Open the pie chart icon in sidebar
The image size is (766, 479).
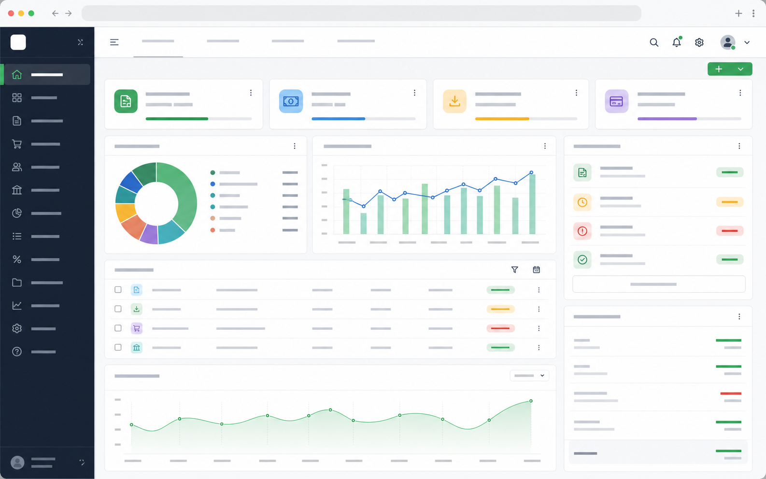coord(17,213)
